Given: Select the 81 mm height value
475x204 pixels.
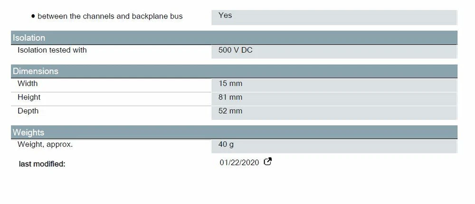Looking at the screenshot, I should (x=230, y=98).
